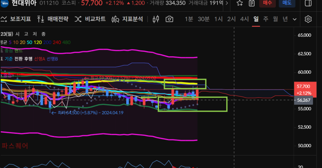Toggle the 200-period moving average legend

47,43
